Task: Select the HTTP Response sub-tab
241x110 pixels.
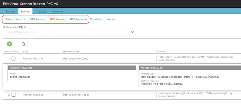Action: [x=78, y=19]
